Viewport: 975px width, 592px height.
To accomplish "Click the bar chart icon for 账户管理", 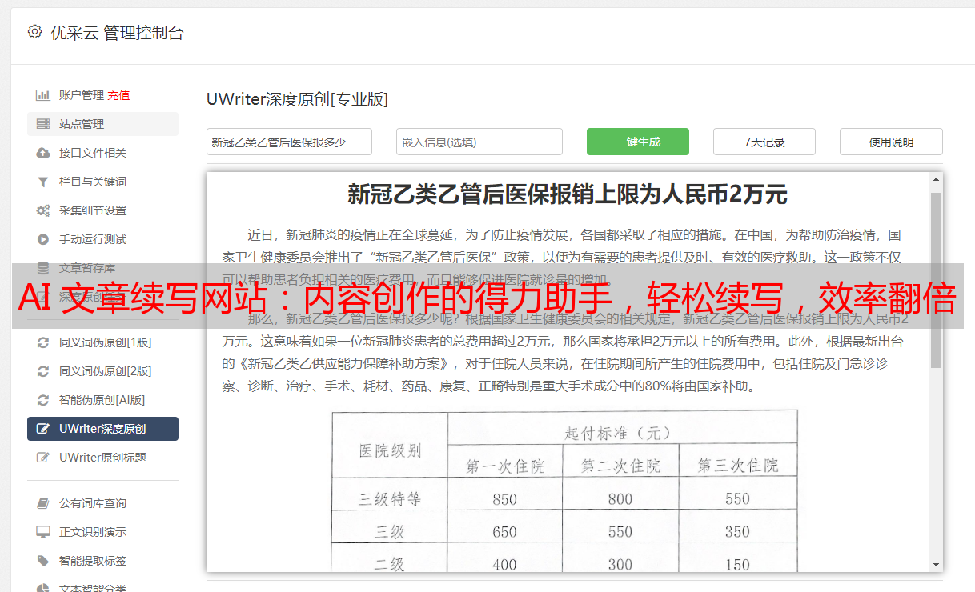I will pyautogui.click(x=43, y=95).
